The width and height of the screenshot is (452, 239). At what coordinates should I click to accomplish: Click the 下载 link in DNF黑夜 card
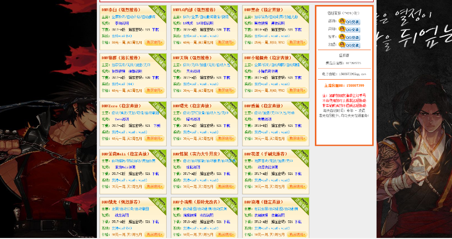coord(298,30)
